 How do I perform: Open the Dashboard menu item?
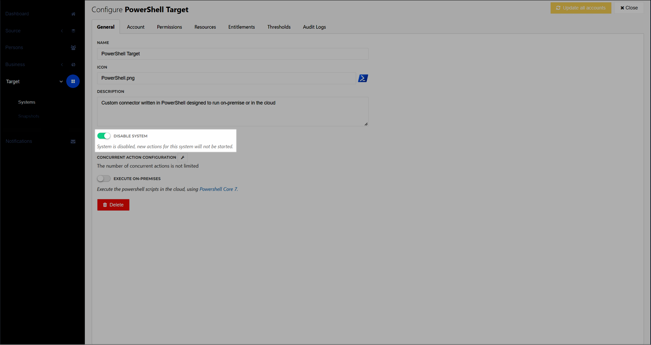tap(17, 14)
